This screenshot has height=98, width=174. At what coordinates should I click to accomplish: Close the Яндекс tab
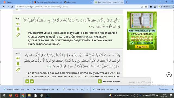[31, 2]
